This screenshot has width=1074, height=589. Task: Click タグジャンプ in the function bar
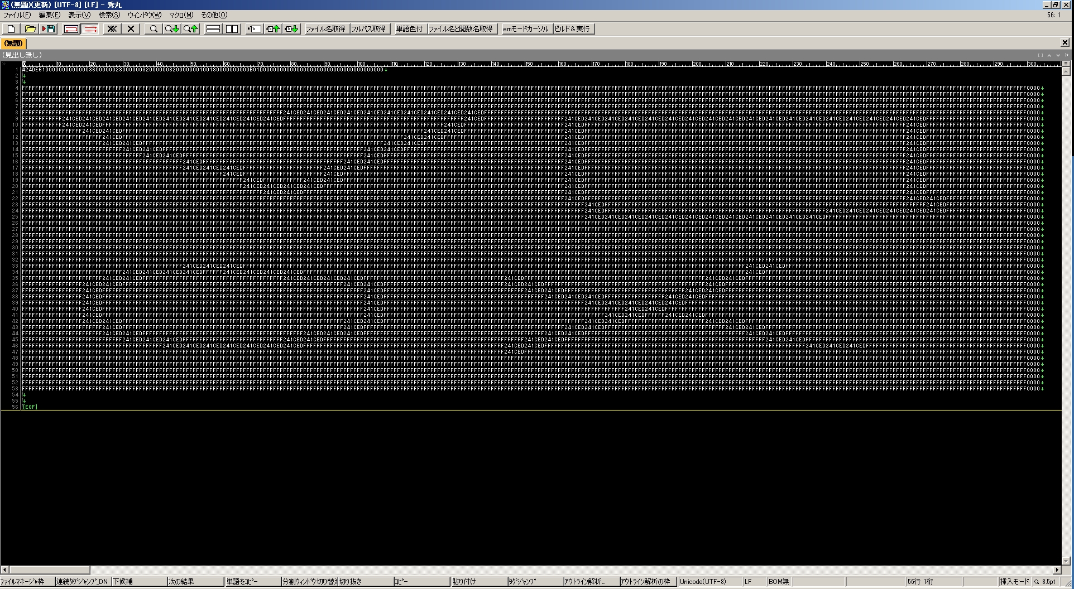(x=535, y=582)
